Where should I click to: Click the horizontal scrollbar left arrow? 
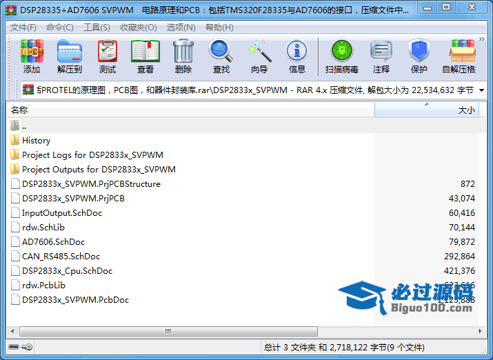pyautogui.click(x=12, y=332)
